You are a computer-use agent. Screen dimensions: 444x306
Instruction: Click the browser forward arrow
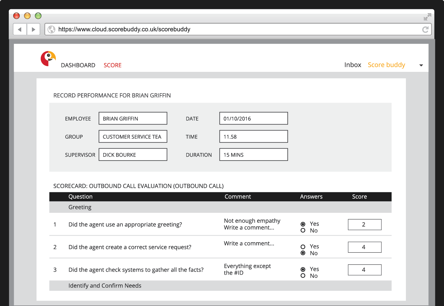34,29
